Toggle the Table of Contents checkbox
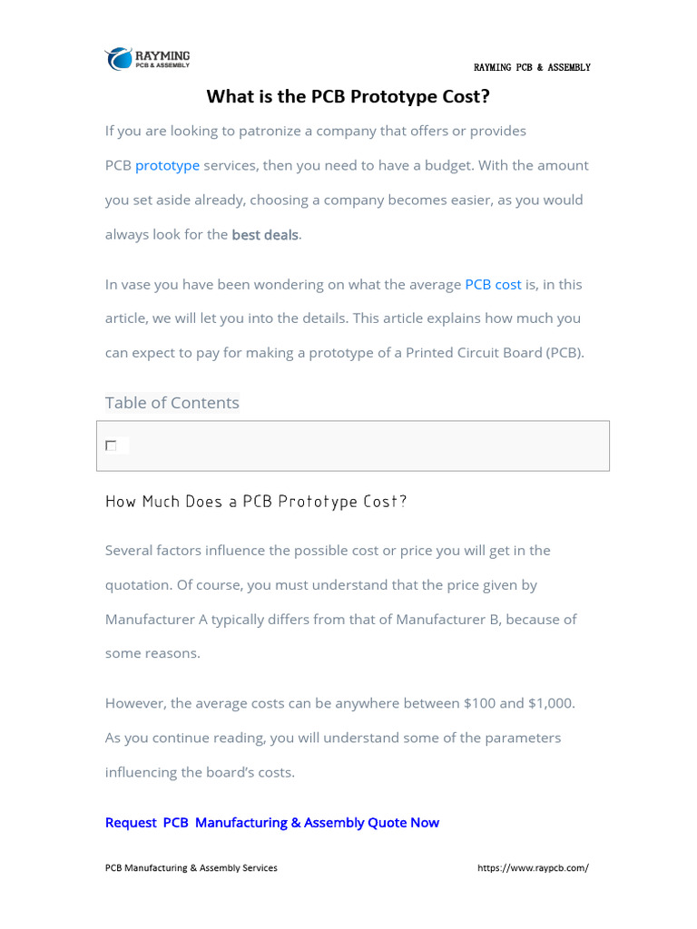 pos(111,445)
